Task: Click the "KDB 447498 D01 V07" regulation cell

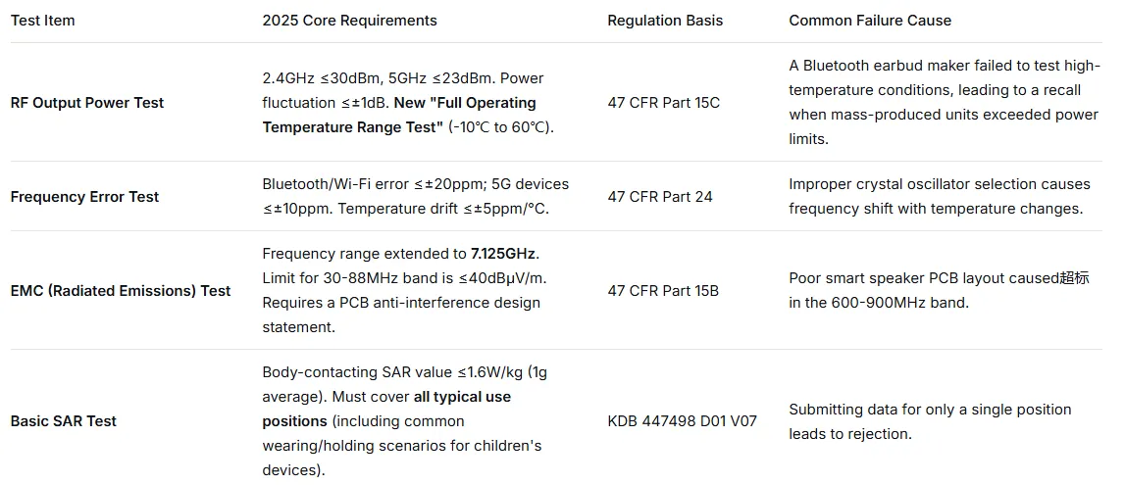Action: pos(682,421)
